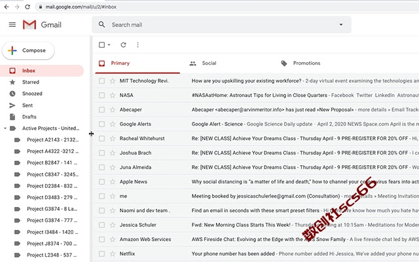This screenshot has width=419, height=262.
Task: Tick the Google Alerts email checkbox
Action: pos(102,124)
